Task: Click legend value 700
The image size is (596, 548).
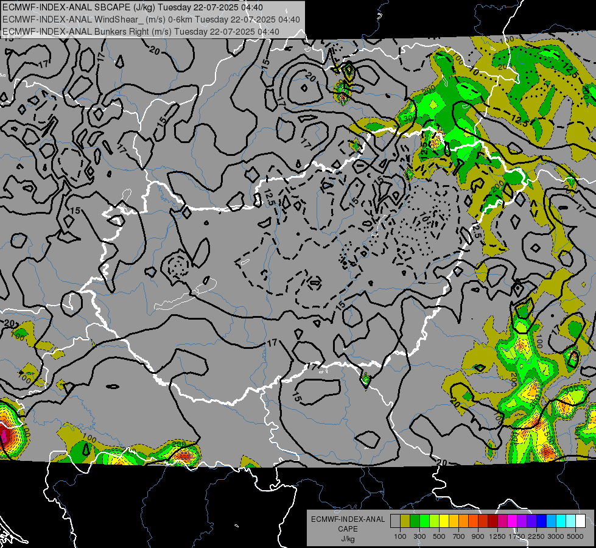Action: click(459, 536)
